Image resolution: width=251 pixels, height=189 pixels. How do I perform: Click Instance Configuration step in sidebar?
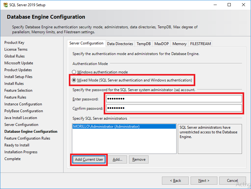[x=23, y=104]
